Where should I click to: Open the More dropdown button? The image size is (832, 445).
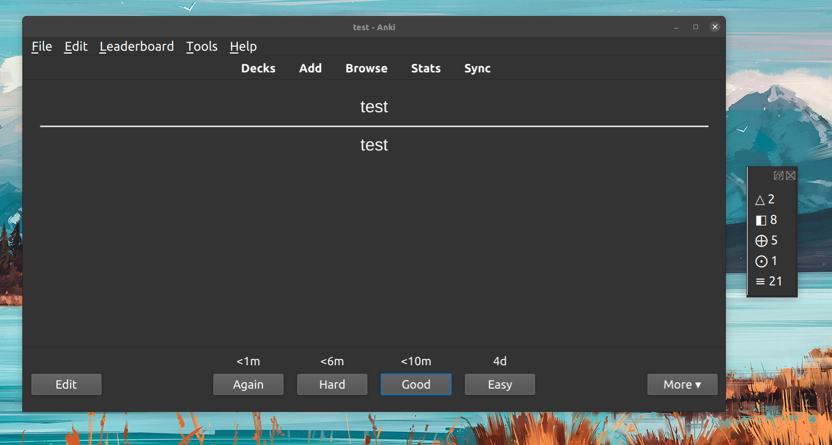click(x=682, y=385)
